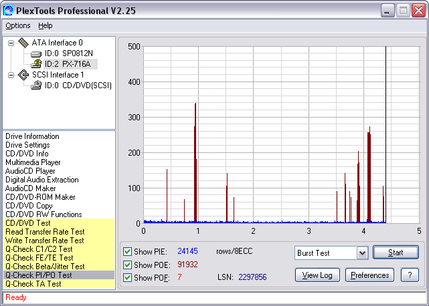The width and height of the screenshot is (429, 306).
Task: Minimize the PlexTools window
Action: coord(387,11)
